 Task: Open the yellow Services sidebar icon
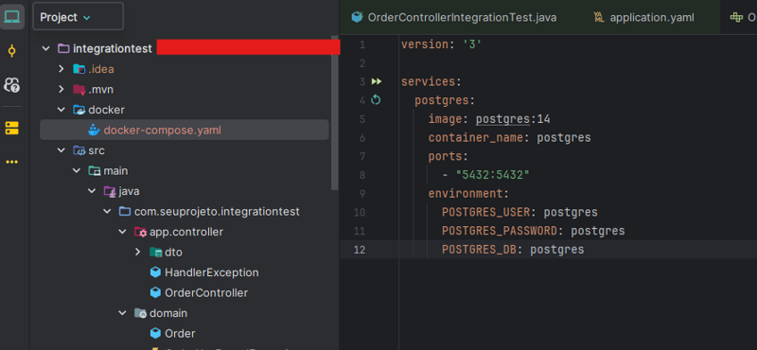click(x=12, y=128)
